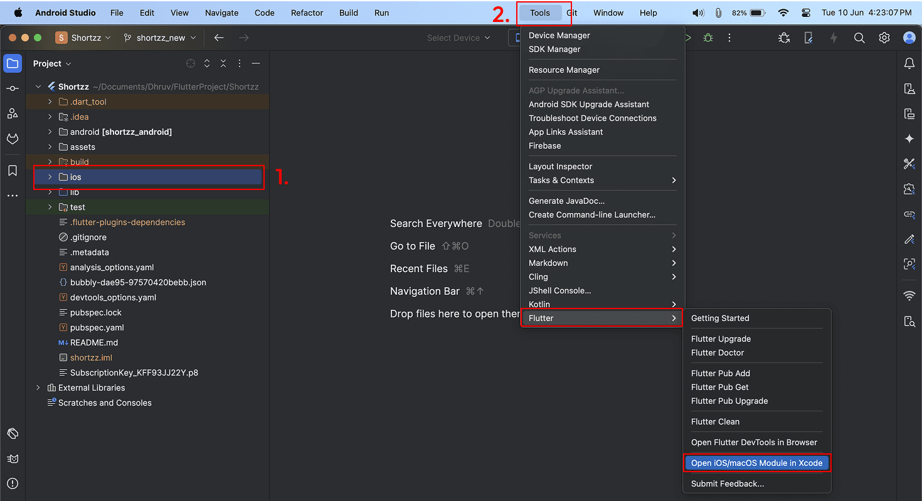Viewport: 922px width, 501px height.
Task: Open the shortzz_new branch dropdown
Action: 160,38
